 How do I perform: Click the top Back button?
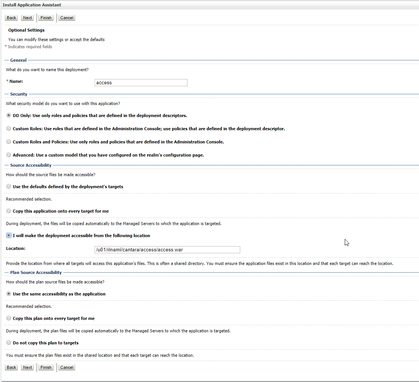click(11, 18)
